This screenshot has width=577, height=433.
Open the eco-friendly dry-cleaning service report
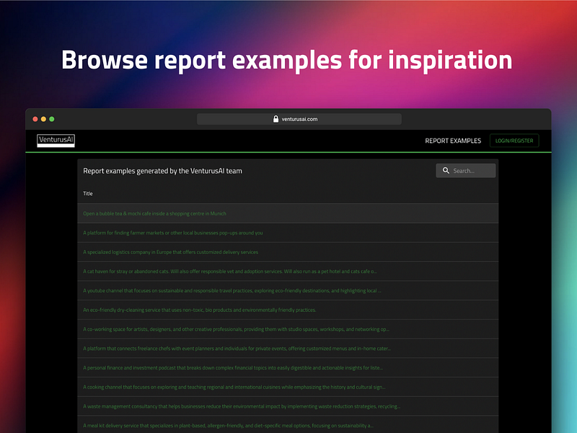click(x=200, y=310)
